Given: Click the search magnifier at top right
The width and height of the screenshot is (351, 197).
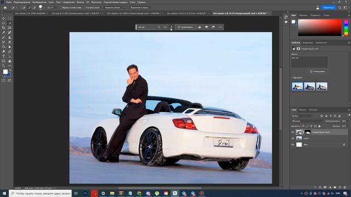Looking at the screenshot, I should click(x=340, y=8).
